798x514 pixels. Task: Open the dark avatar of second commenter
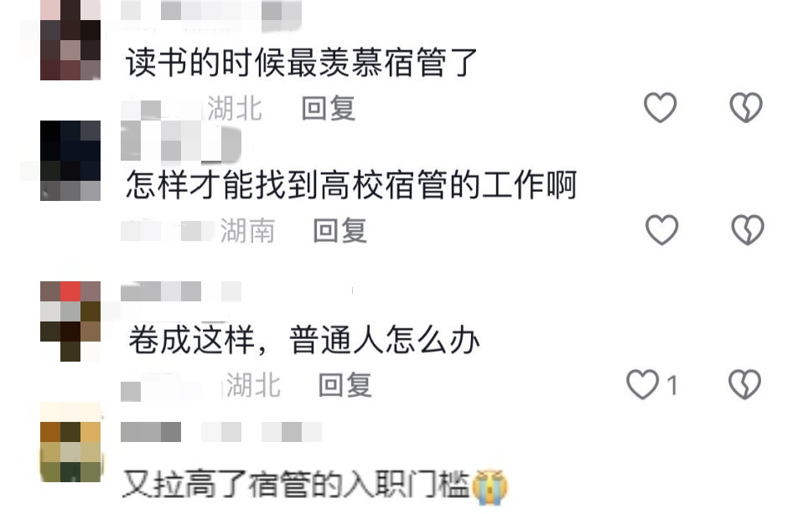(x=70, y=161)
